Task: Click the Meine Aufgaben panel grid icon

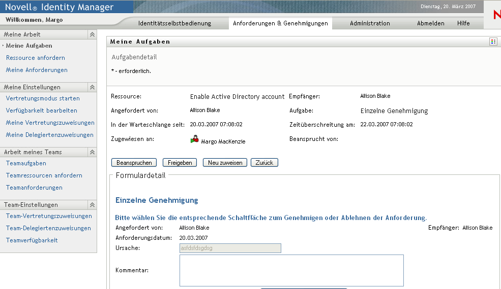Action: tap(493, 42)
